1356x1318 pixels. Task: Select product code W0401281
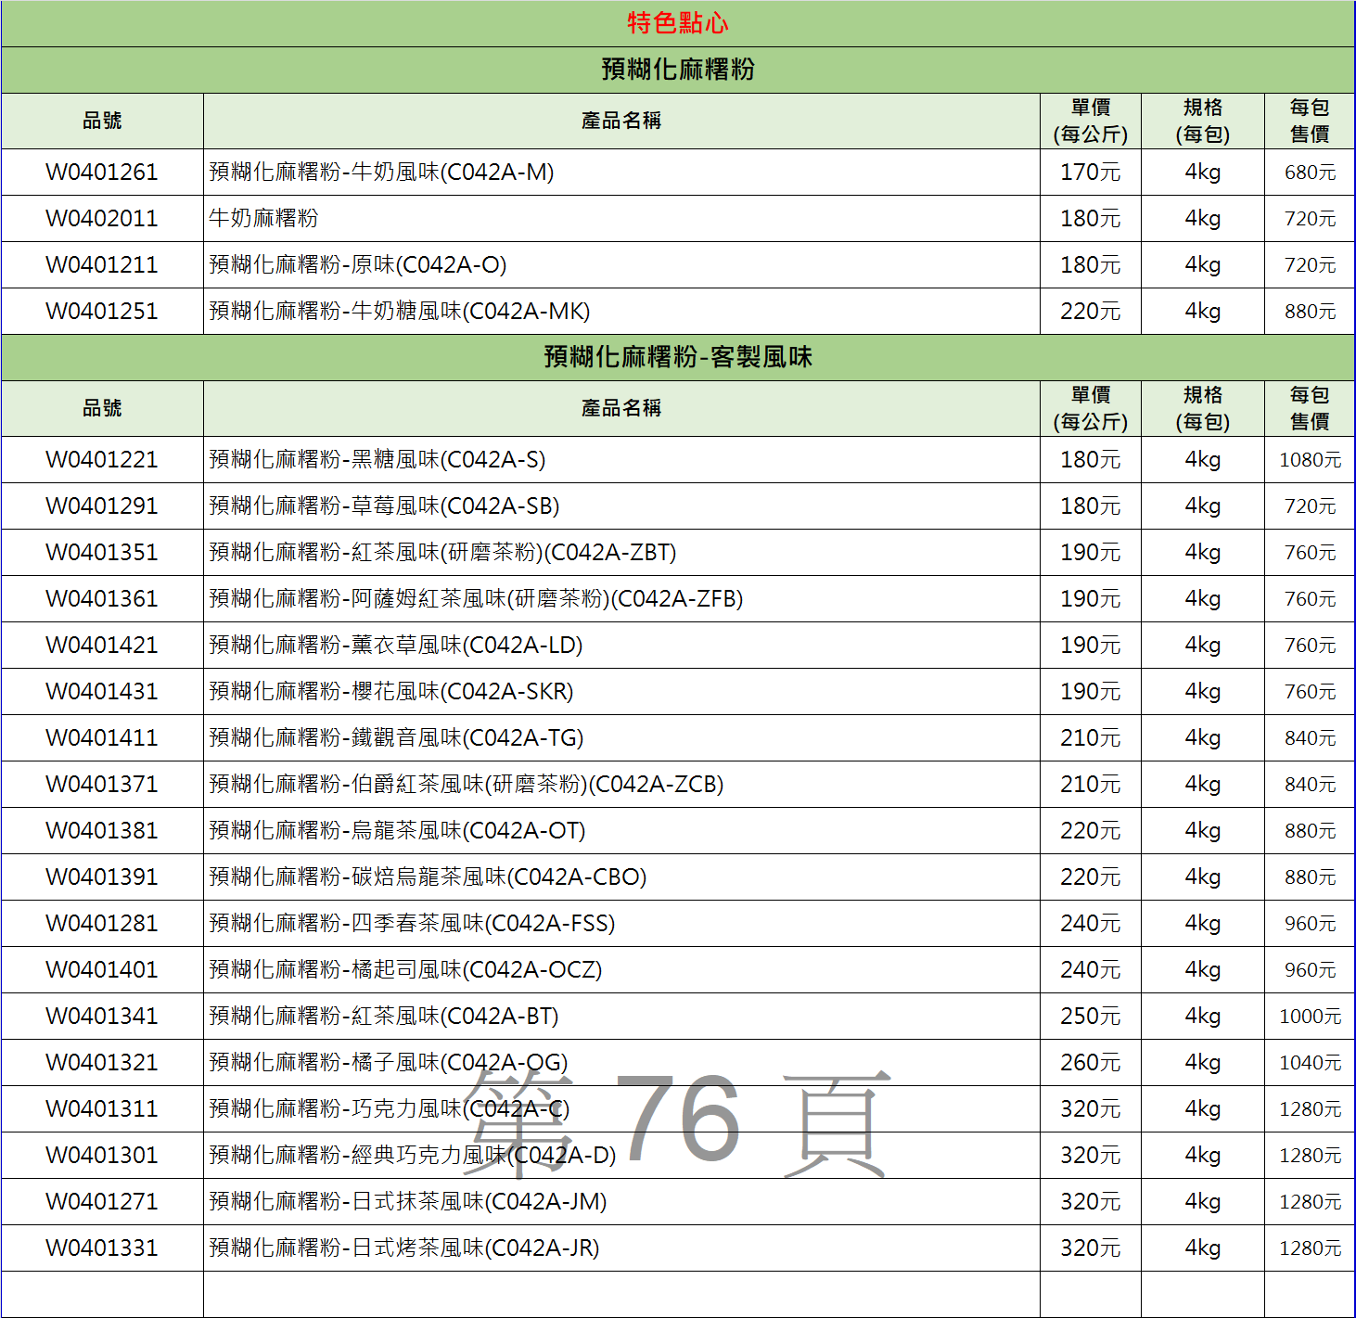click(102, 924)
